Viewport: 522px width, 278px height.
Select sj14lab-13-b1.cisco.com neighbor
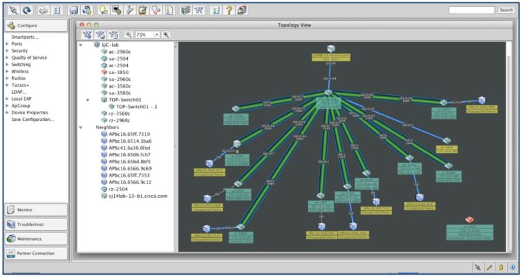[138, 196]
